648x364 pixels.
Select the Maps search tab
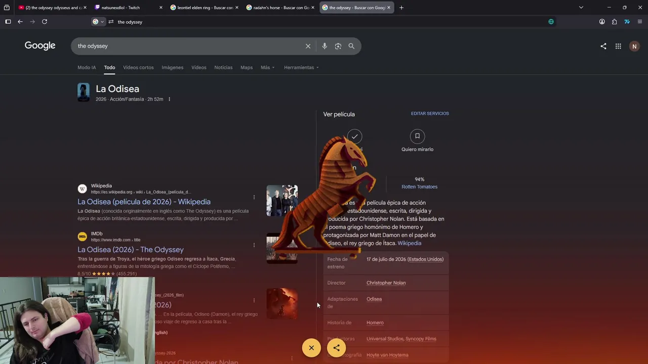tap(247, 67)
